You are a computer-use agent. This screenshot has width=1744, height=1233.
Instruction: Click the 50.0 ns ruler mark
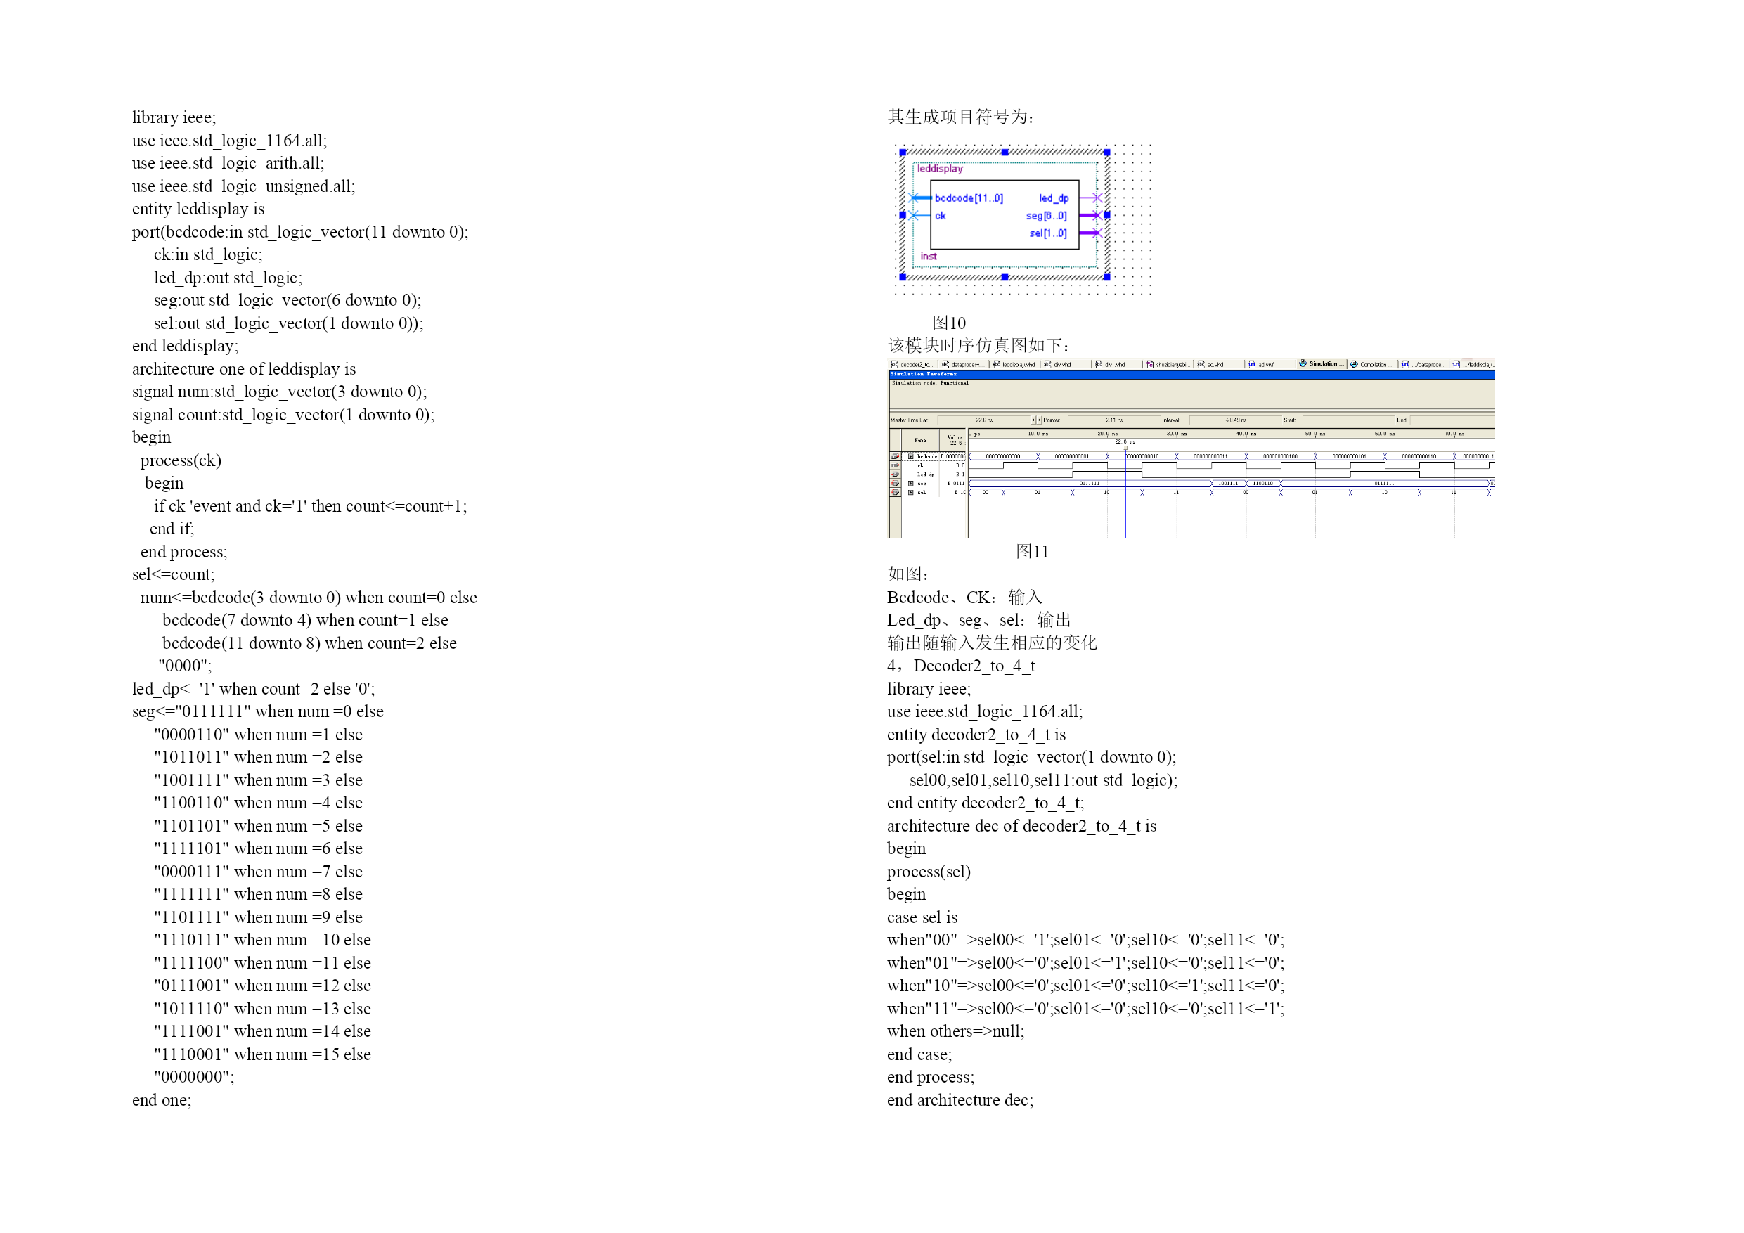1315,434
